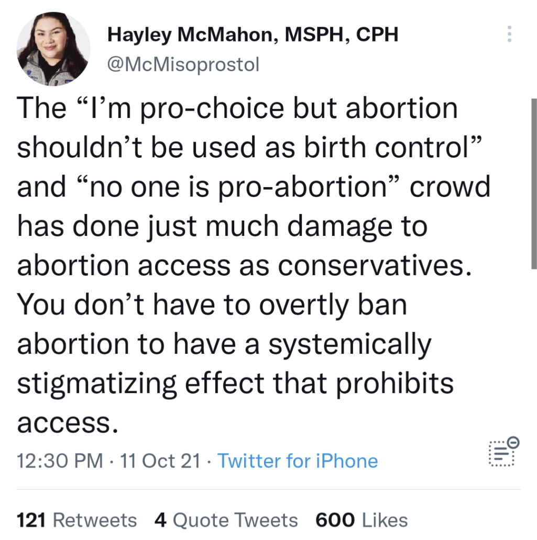Click the 11 Oct 21 date
The height and width of the screenshot is (540, 537).
click(160, 461)
